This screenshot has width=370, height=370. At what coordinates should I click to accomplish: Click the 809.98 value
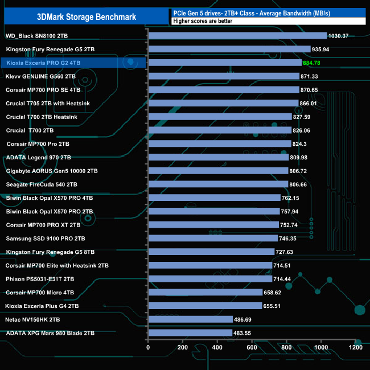click(298, 157)
